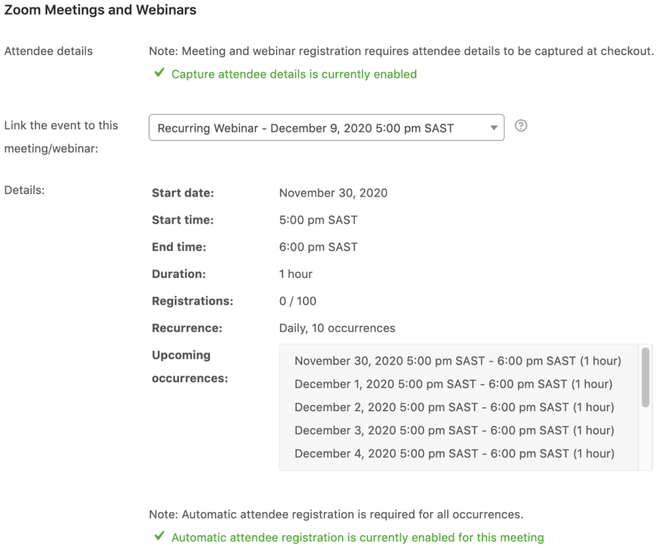Click the dropdown arrow on the webinar selector
The width and height of the screenshot is (662, 556).
[x=494, y=127]
